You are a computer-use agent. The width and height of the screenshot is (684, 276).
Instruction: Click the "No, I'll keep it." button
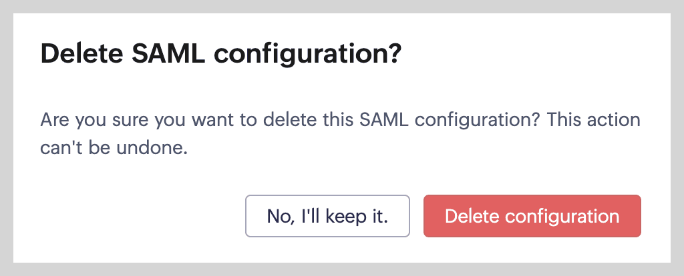[x=327, y=216]
